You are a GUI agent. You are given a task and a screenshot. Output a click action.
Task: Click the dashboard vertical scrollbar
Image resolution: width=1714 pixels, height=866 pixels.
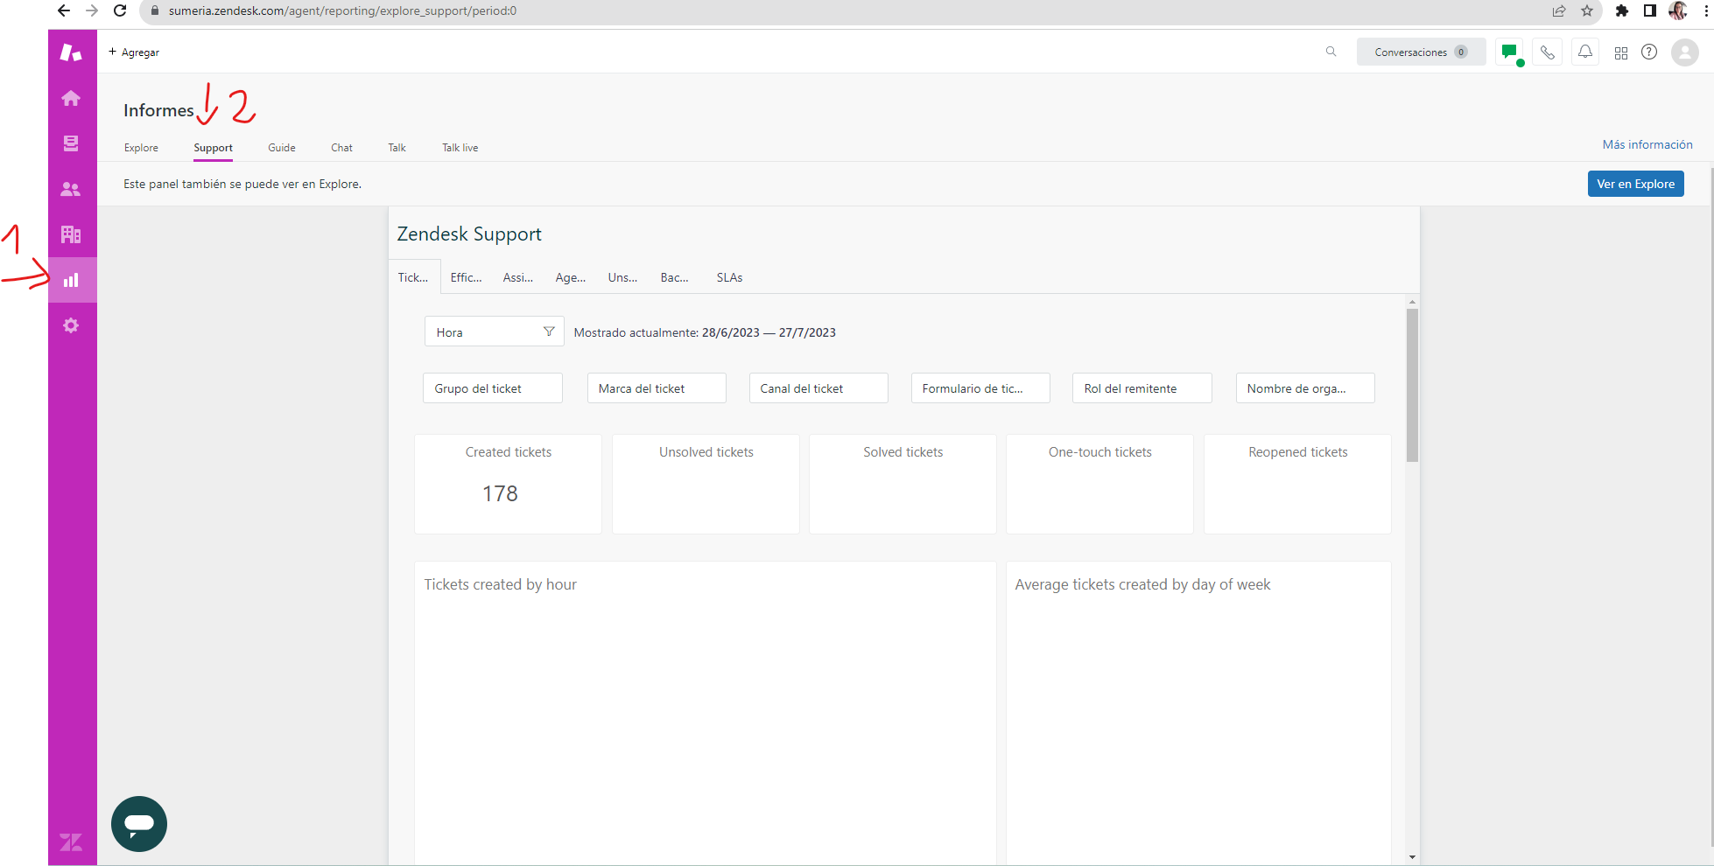coord(1411,385)
